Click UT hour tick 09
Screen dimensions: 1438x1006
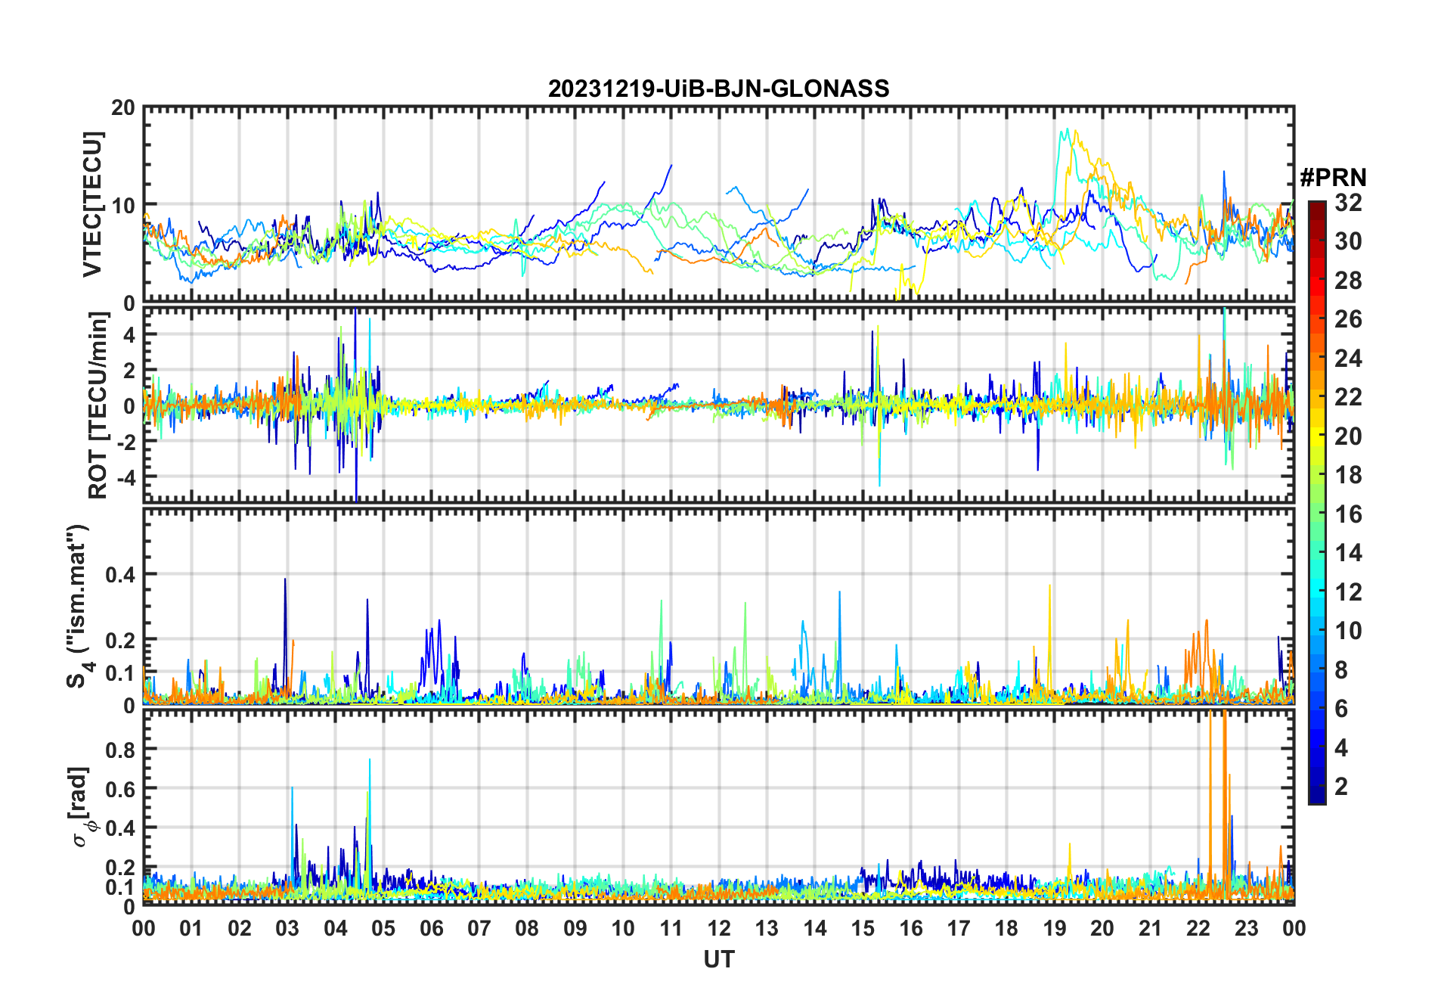575,928
